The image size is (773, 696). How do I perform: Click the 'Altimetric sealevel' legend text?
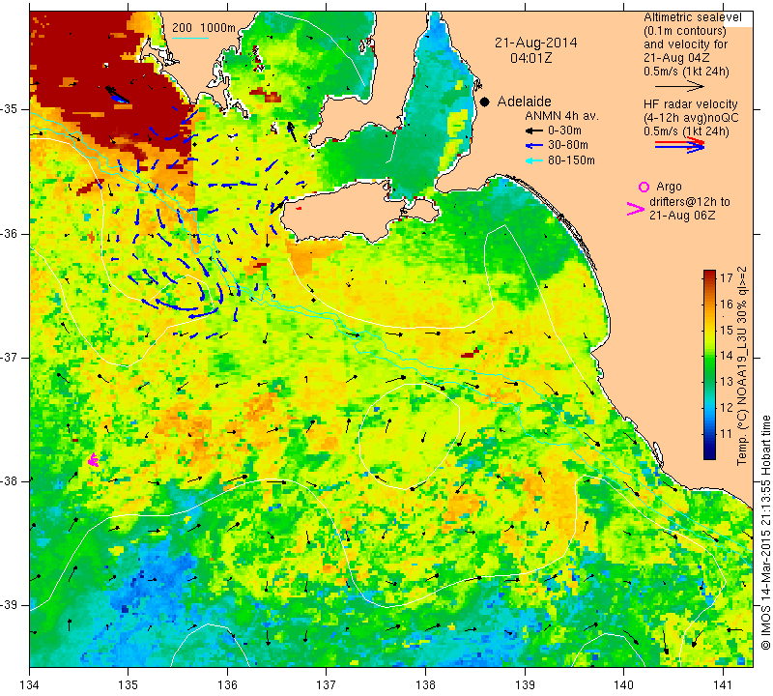coord(692,17)
